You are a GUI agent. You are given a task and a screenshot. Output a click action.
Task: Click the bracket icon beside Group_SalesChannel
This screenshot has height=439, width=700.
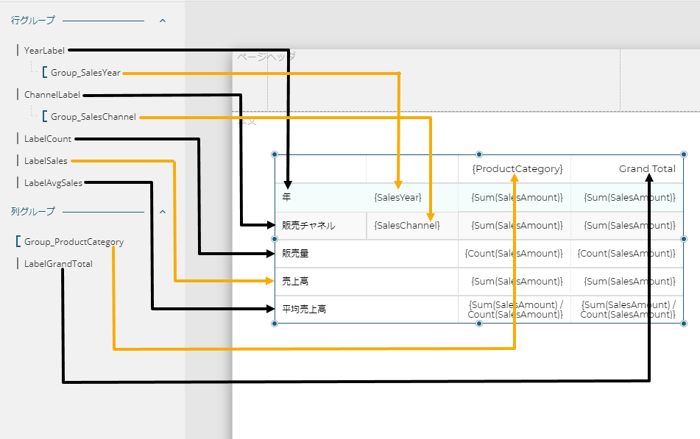pos(44,116)
